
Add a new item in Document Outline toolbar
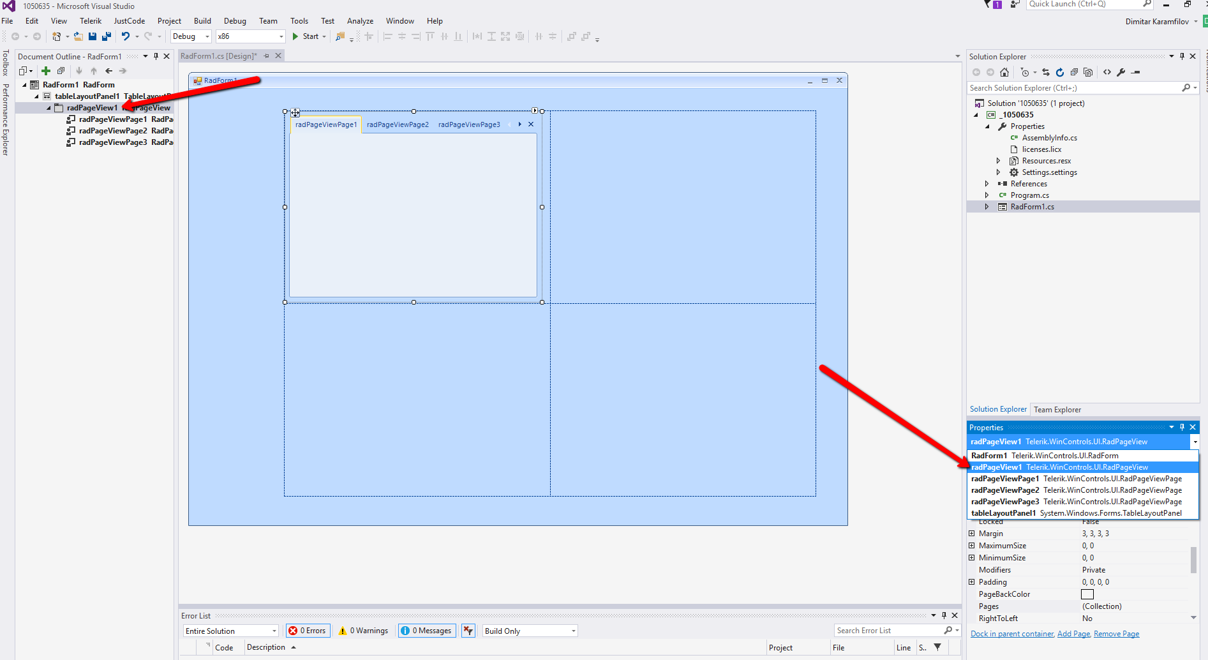pos(46,71)
